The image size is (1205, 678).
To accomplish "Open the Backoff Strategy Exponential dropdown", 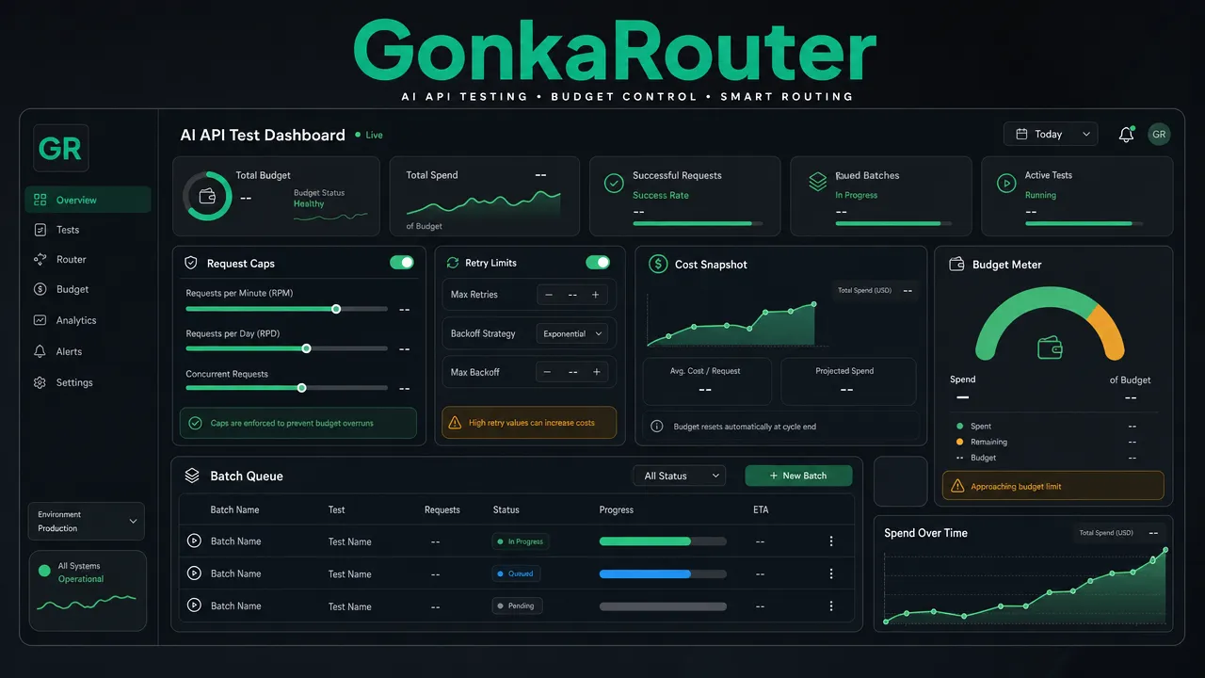I will pyautogui.click(x=571, y=333).
